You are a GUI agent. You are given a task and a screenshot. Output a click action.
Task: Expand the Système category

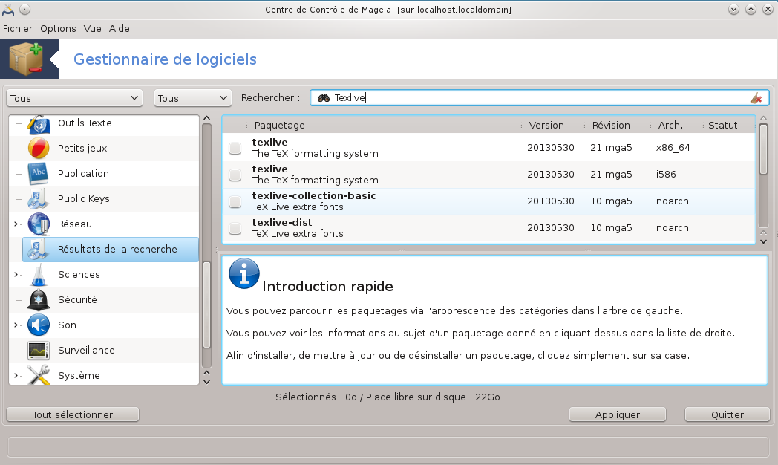(16, 376)
